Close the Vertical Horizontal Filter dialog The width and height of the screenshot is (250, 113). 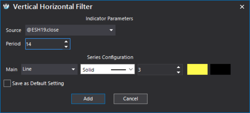[x=242, y=7]
